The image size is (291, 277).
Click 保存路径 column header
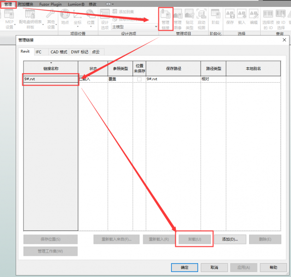[173, 68]
